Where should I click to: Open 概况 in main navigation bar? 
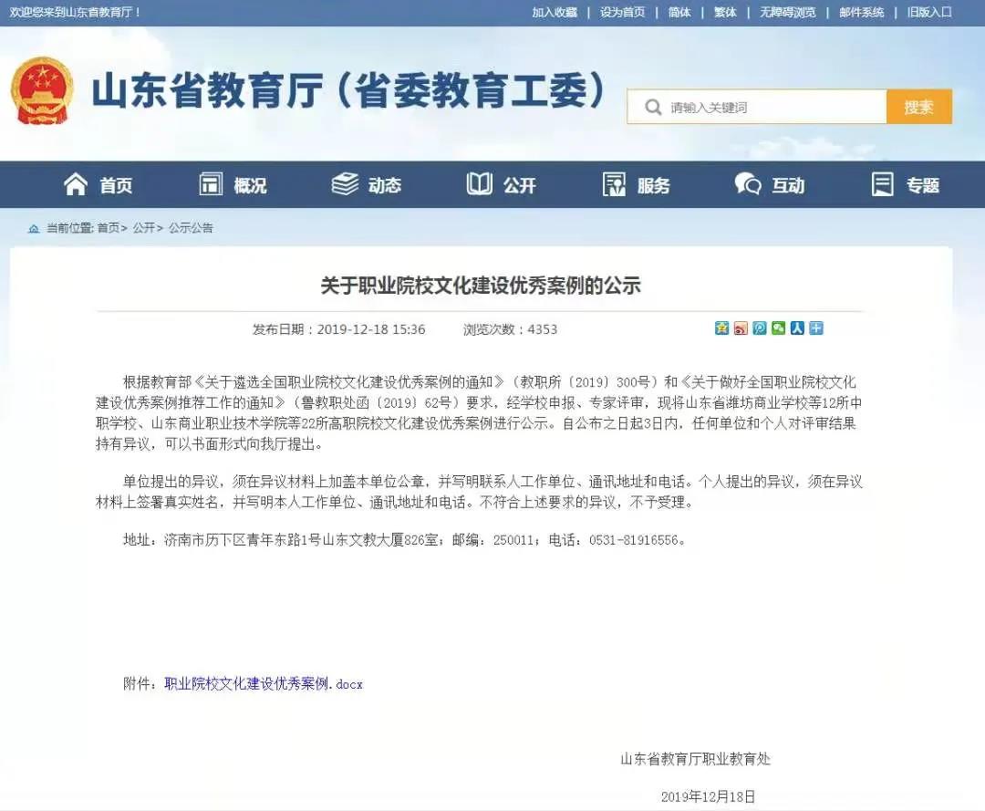tap(233, 185)
